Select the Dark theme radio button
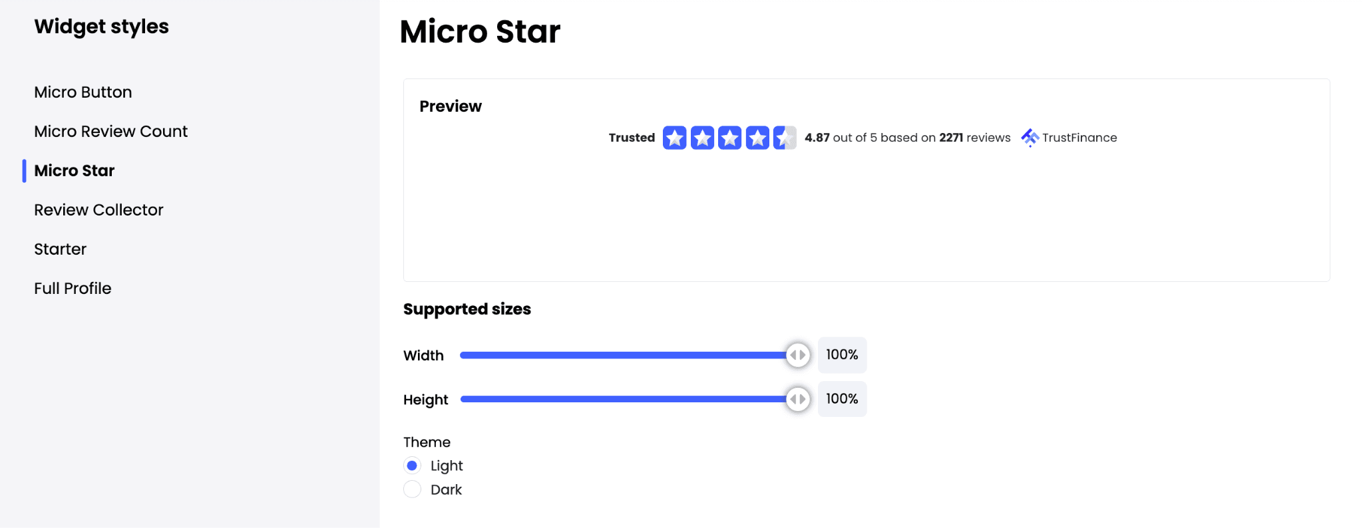The image size is (1363, 528). (x=413, y=489)
